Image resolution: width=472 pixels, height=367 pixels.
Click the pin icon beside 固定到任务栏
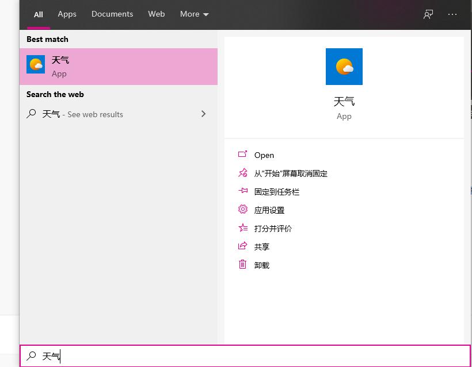pos(242,191)
